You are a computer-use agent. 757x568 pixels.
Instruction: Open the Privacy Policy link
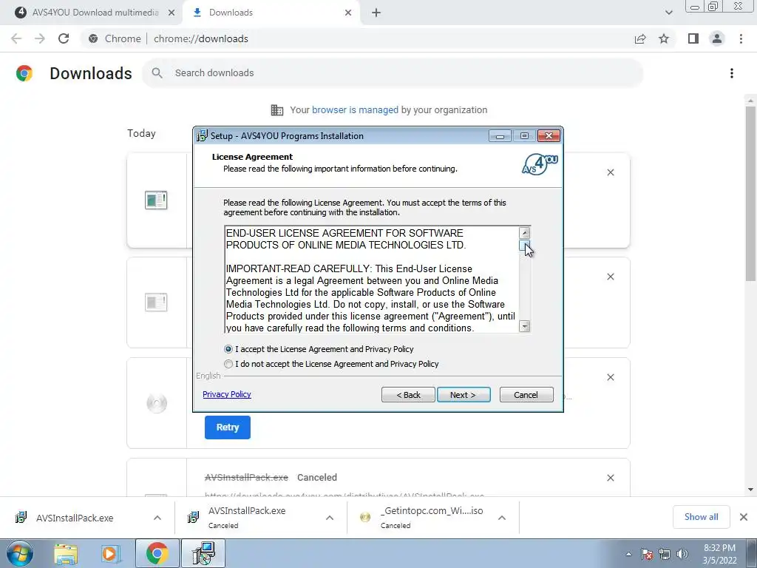[x=226, y=394]
